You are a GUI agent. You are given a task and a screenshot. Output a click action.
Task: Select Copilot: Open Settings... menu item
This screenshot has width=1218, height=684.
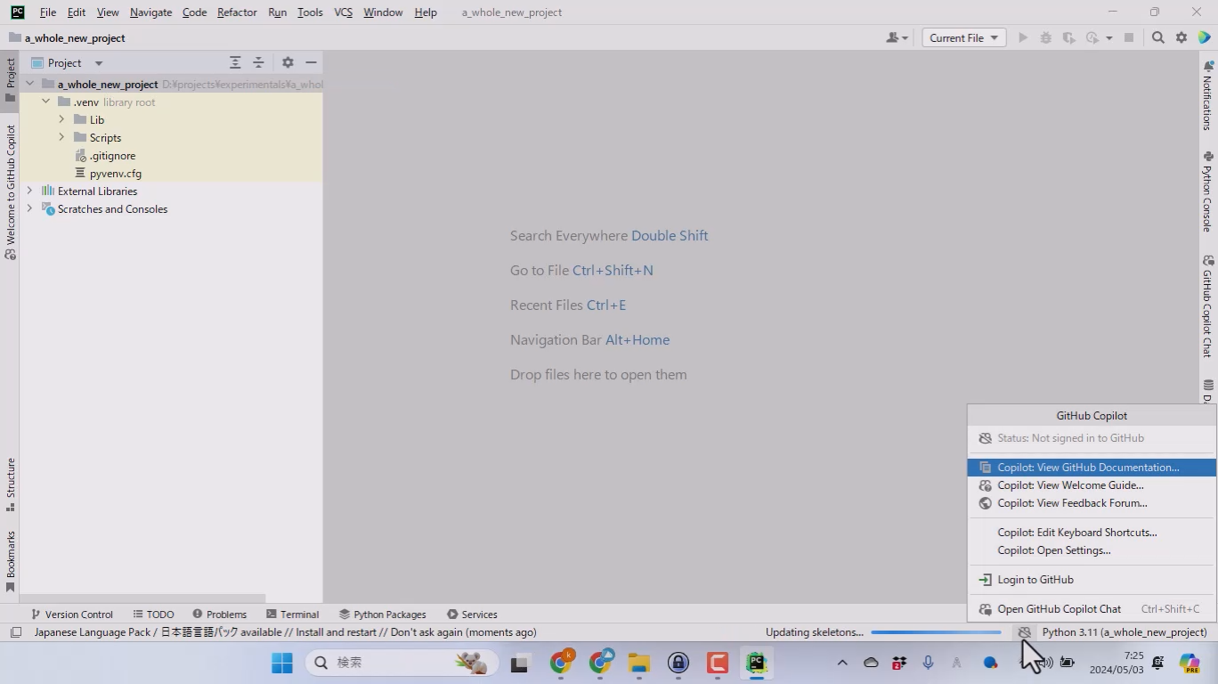(x=1053, y=550)
